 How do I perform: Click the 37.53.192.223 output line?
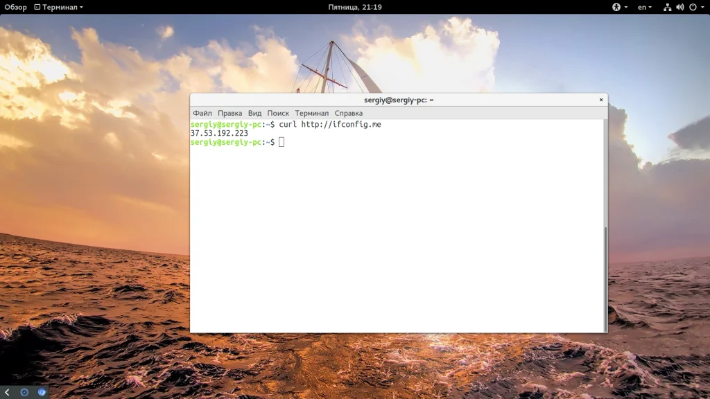pos(219,133)
